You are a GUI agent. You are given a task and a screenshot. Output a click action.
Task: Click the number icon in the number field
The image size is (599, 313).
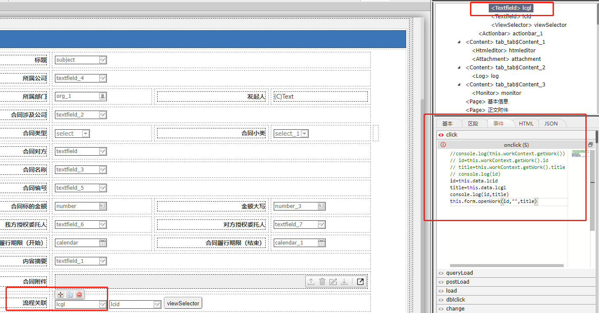pos(102,206)
